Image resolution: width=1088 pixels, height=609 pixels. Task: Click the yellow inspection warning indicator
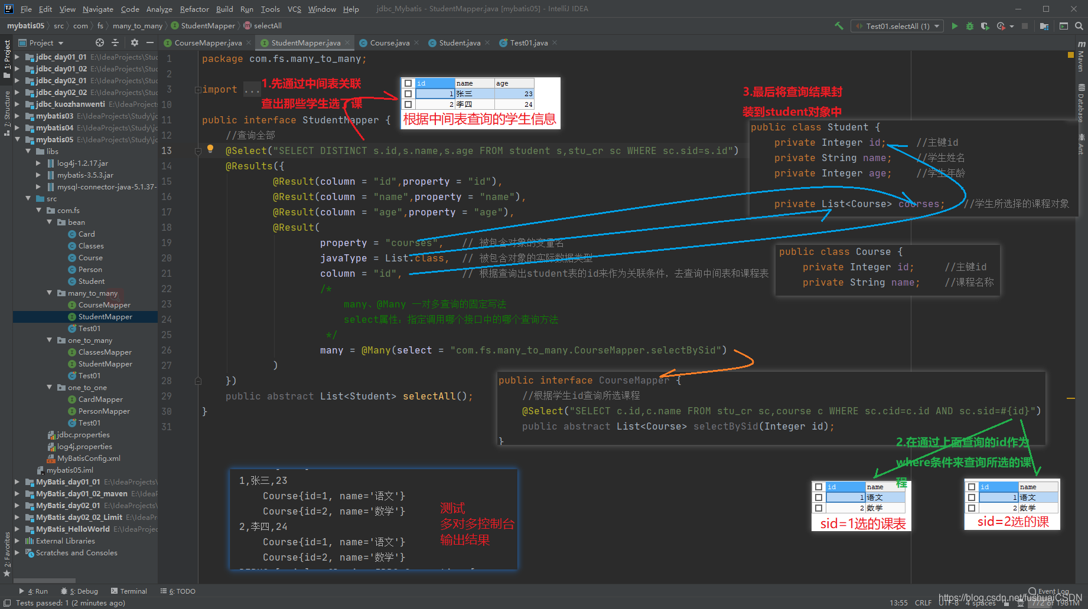[x=1070, y=55]
